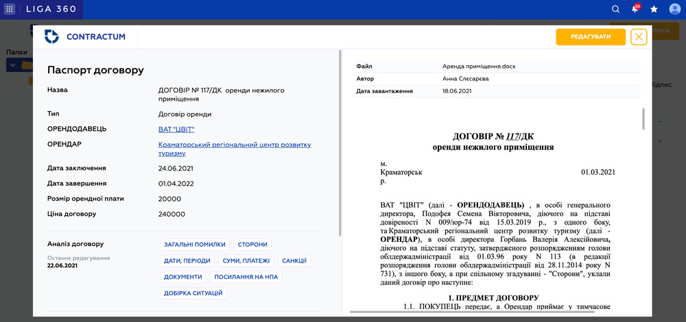Viewport: 686px width, 322px height.
Task: Open the САНКЦІЇ analysis section
Action: (x=294, y=261)
